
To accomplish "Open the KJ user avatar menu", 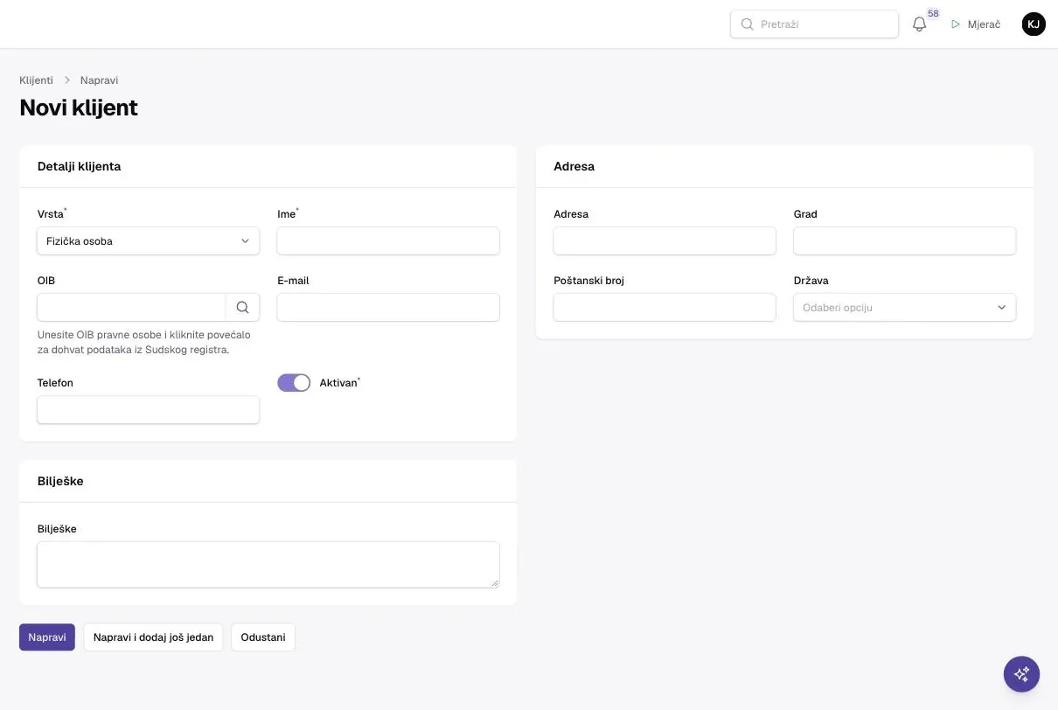I will 1034,24.
